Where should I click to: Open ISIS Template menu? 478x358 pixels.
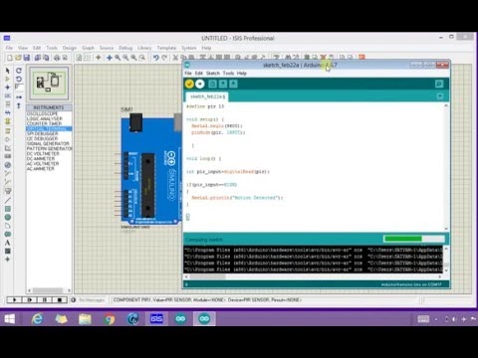[x=166, y=48]
